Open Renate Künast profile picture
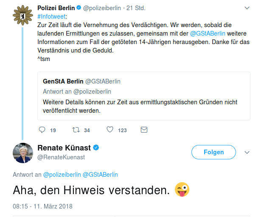 23,153
